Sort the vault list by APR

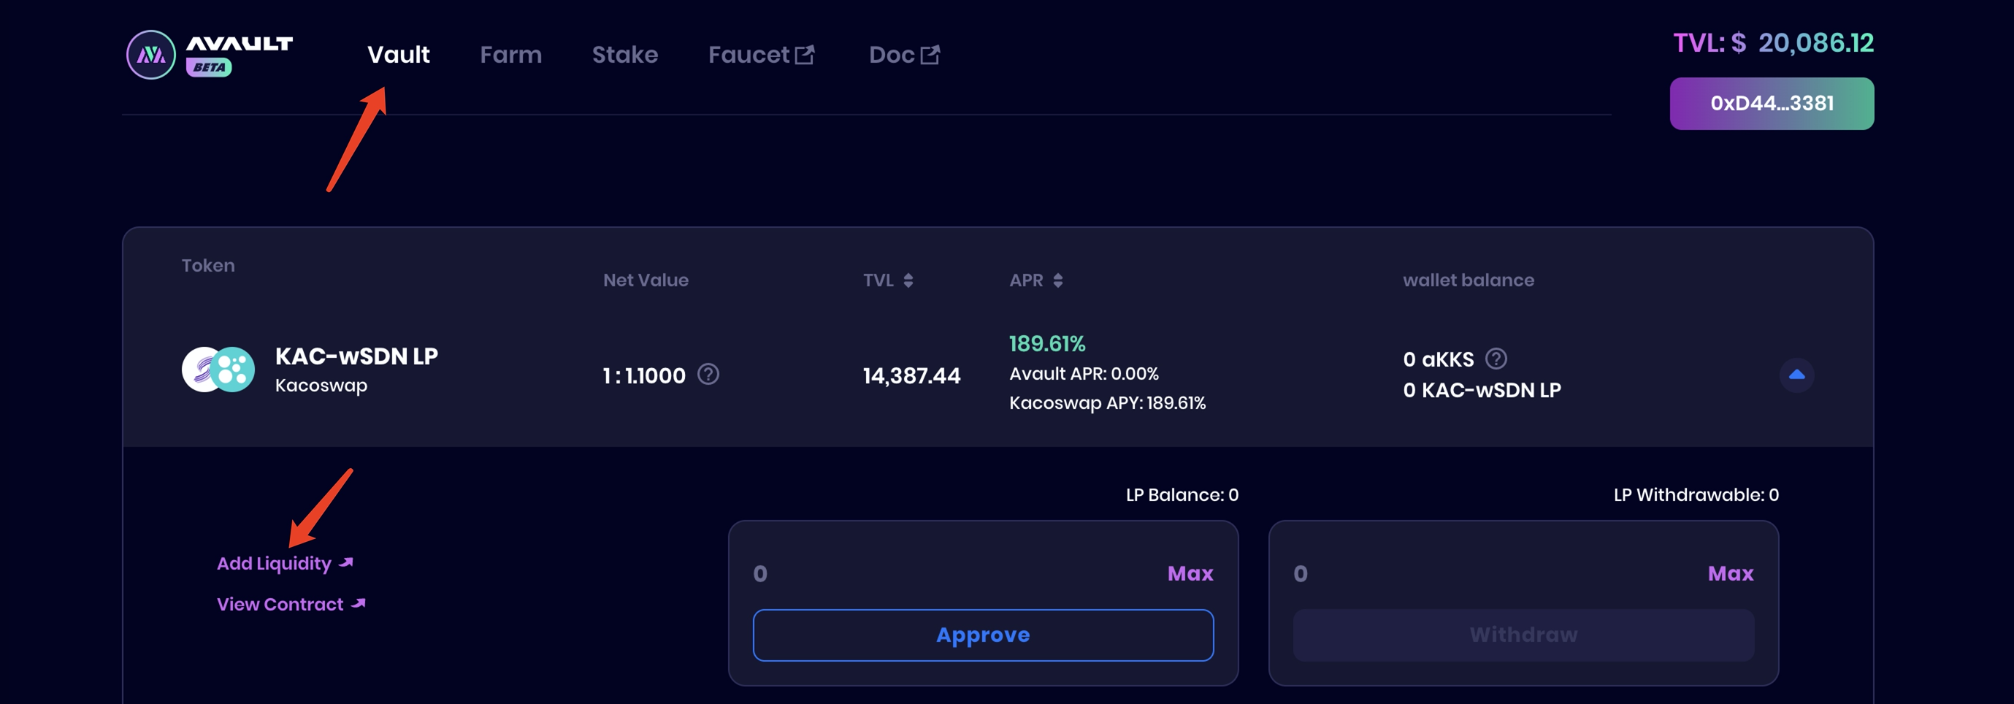[1057, 280]
